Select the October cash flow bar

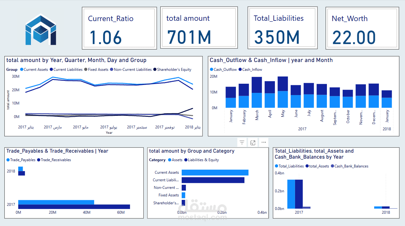348,99
